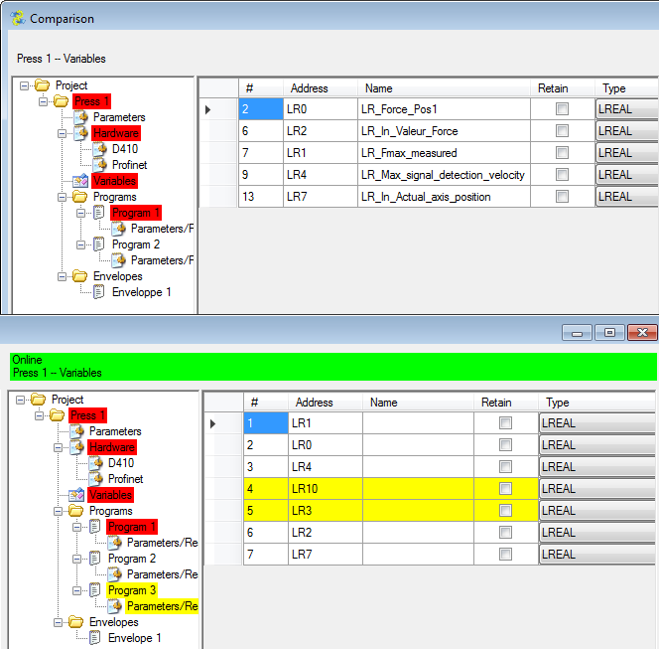Click Program 2 document icon in upper tree
The image size is (659, 649).
pos(99,244)
